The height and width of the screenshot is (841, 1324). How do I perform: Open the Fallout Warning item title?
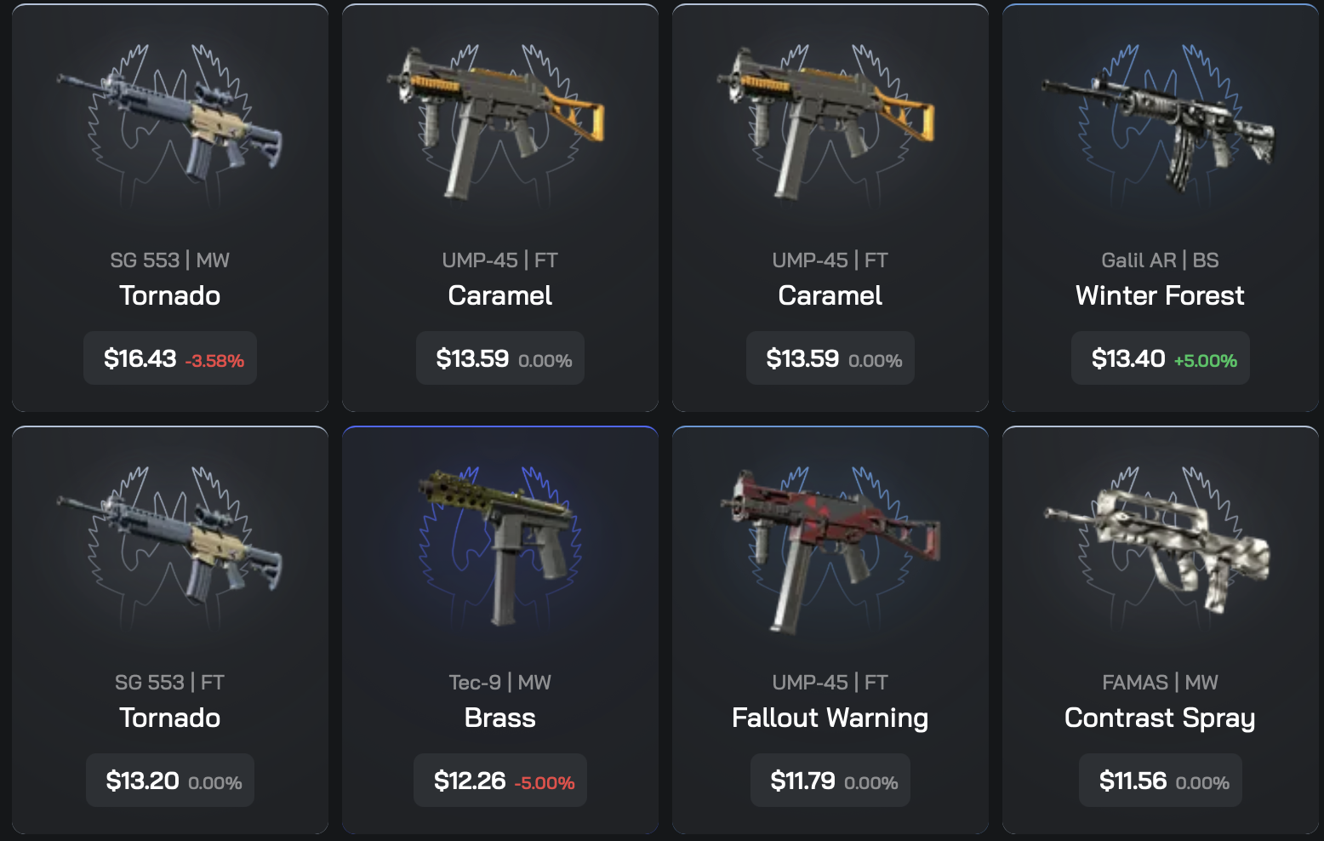[x=830, y=718]
